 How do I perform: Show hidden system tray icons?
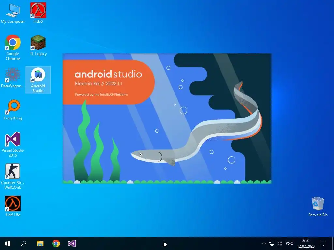264,243
